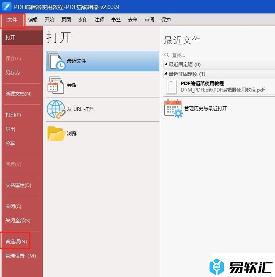Screen dimensions: 275x277
Task: Choose 新建文档(N) in the sidebar
Action: 18,94
